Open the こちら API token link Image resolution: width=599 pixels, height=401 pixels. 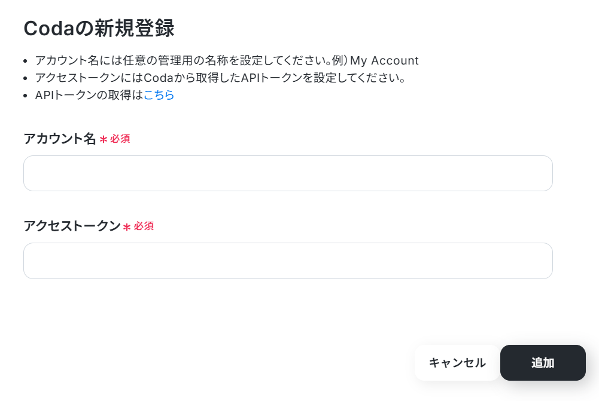click(x=159, y=94)
